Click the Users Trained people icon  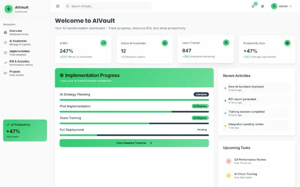point(226,43)
